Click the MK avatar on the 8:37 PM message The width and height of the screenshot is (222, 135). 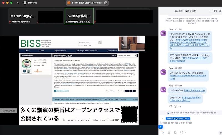[163, 90]
